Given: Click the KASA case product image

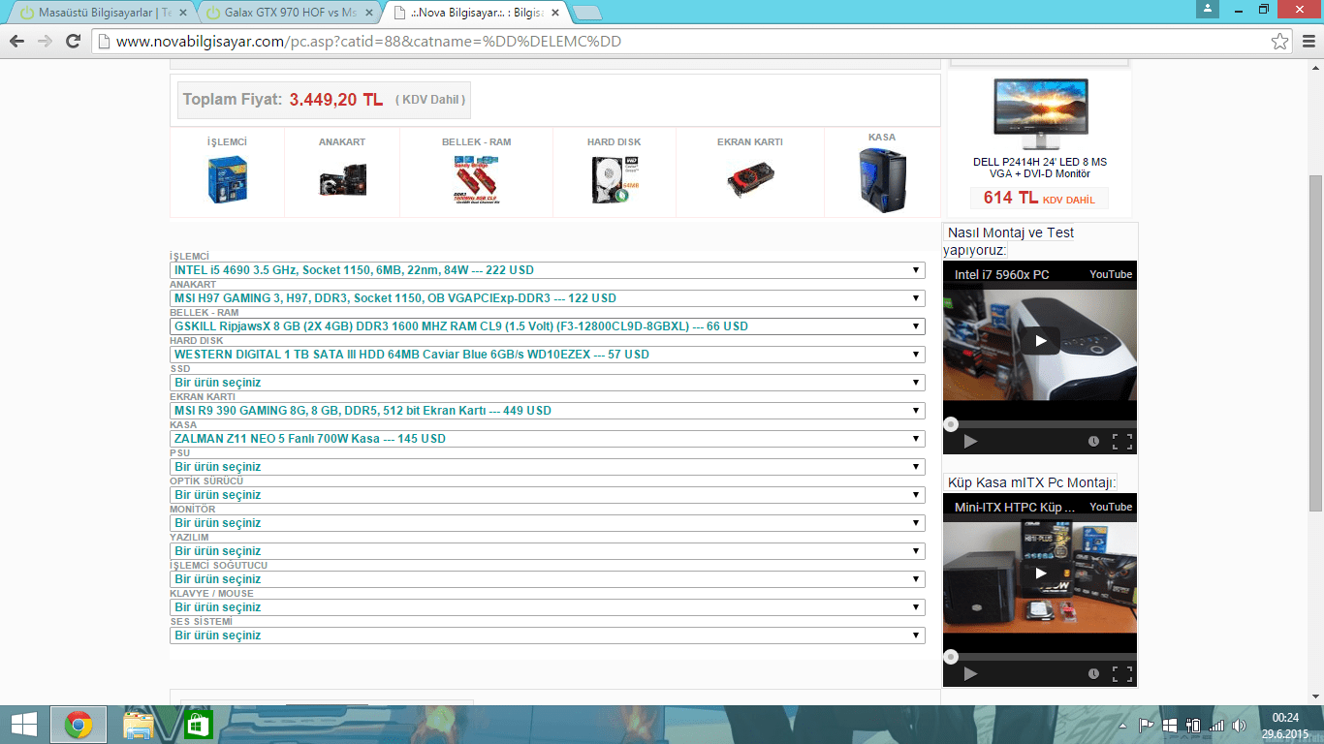Looking at the screenshot, I should click(x=882, y=180).
